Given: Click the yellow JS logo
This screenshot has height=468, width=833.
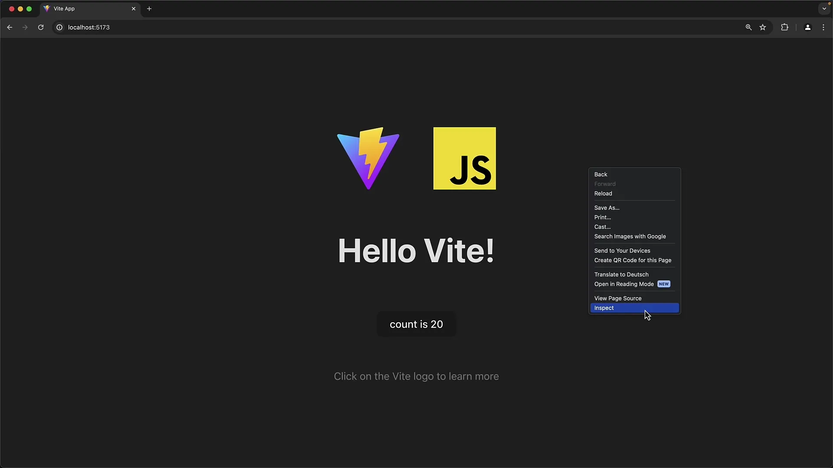Looking at the screenshot, I should tap(465, 158).
